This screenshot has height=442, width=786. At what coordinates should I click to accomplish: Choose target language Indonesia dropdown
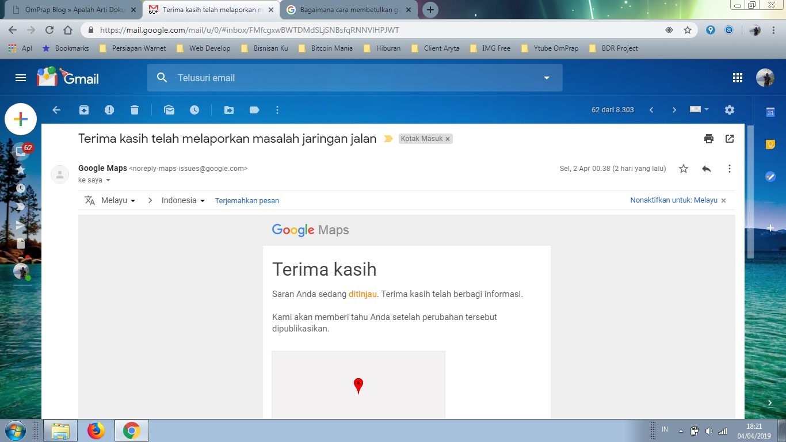[183, 200]
